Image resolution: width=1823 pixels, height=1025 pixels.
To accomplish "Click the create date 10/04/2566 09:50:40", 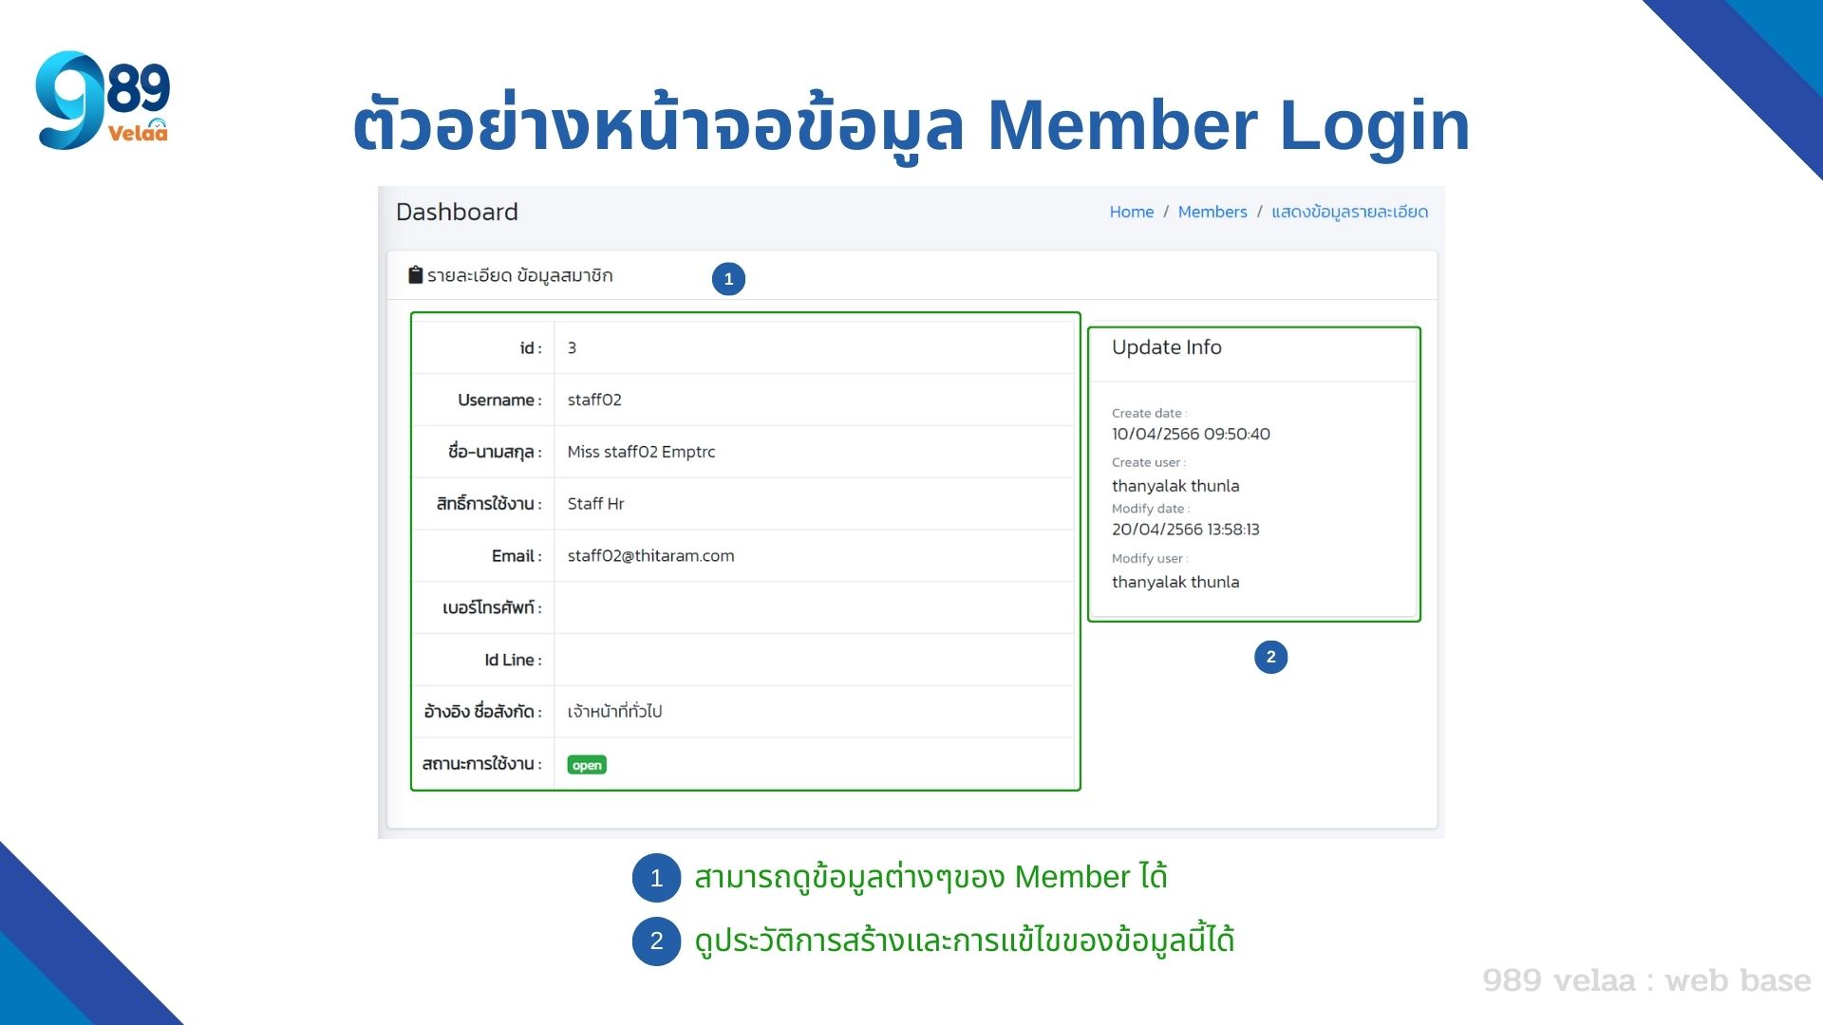I will (x=1191, y=434).
